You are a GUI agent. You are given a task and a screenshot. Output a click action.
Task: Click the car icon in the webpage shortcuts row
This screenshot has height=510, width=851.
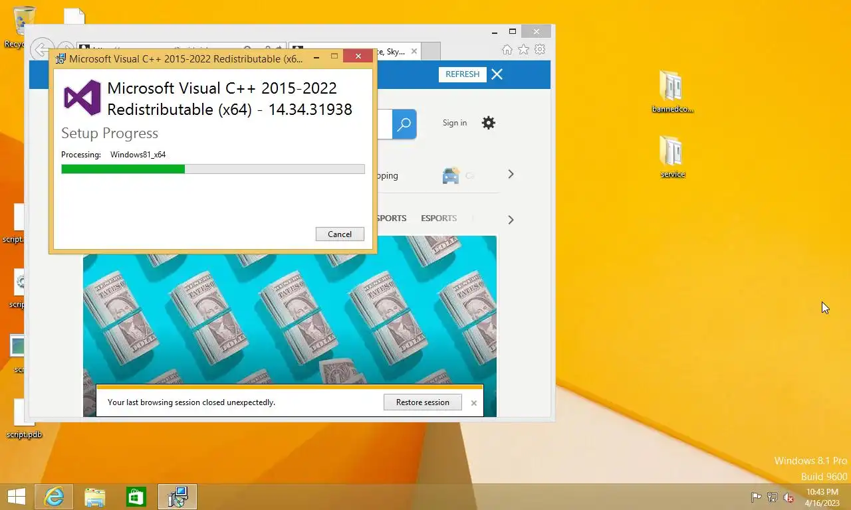coord(451,175)
